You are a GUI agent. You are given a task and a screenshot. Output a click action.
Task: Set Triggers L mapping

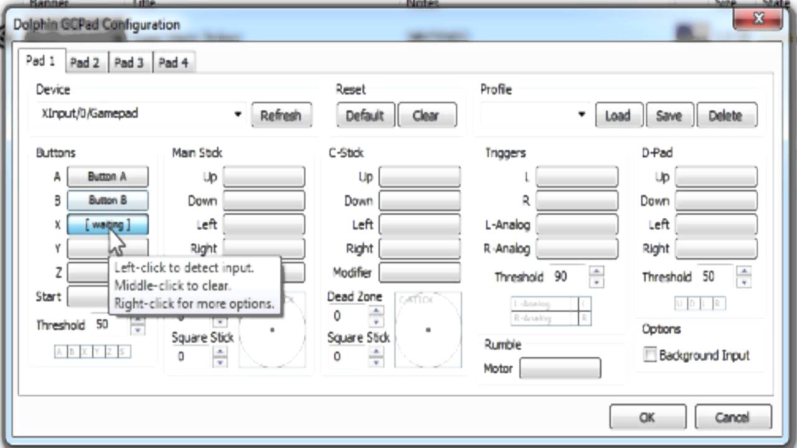pos(577,177)
